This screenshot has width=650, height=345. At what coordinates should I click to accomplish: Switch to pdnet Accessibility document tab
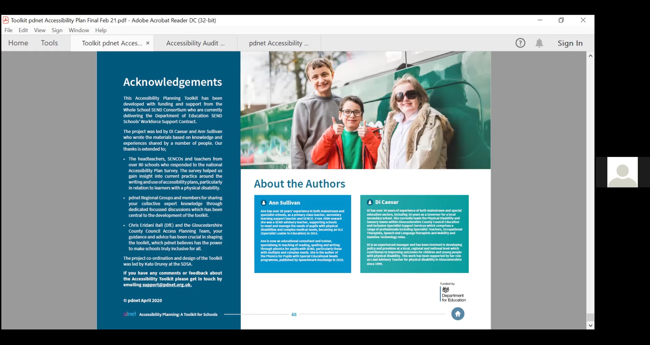tap(279, 43)
